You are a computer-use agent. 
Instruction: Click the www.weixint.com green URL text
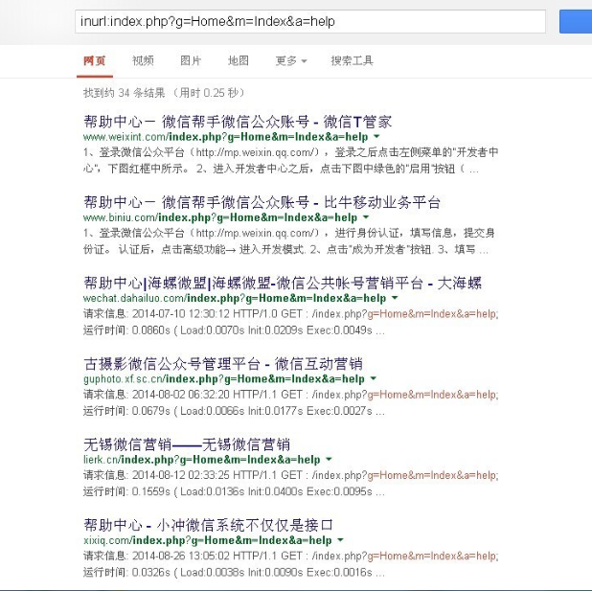click(x=226, y=137)
